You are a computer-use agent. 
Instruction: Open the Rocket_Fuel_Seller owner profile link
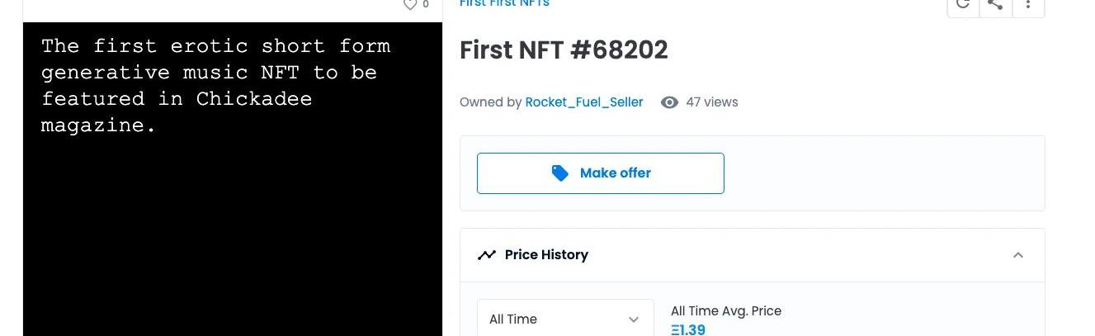(x=583, y=102)
